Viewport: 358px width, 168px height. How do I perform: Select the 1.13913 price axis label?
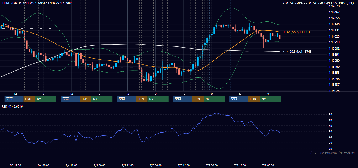tap(334, 42)
